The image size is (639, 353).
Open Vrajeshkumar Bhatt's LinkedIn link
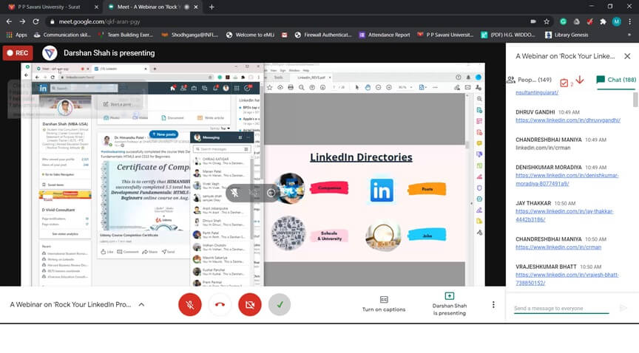coord(567,279)
